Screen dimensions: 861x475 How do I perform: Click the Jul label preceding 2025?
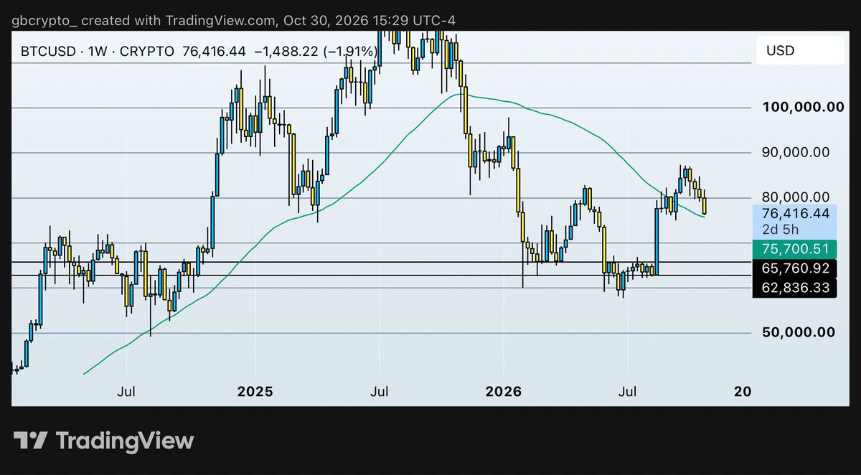tap(127, 392)
